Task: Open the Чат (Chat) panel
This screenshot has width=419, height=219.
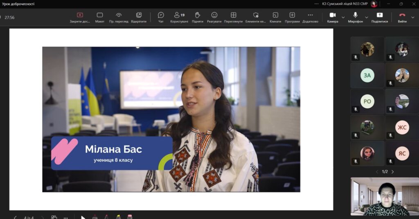Action: click(161, 17)
